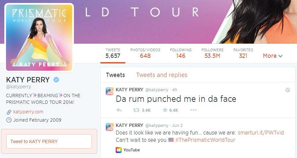The image size is (297, 158).
Task: Open the Prismatic World Tour profile picture
Action: [x=39, y=38]
